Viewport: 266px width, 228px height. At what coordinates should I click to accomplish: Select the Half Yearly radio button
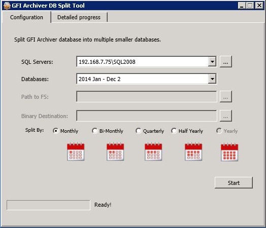pyautogui.click(x=174, y=131)
